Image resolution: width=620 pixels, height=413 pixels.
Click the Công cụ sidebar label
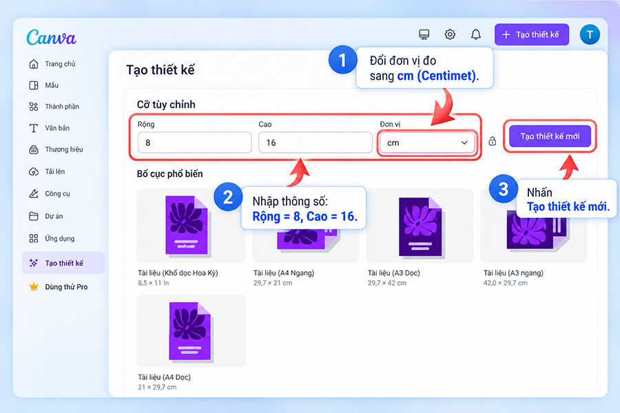[58, 193]
